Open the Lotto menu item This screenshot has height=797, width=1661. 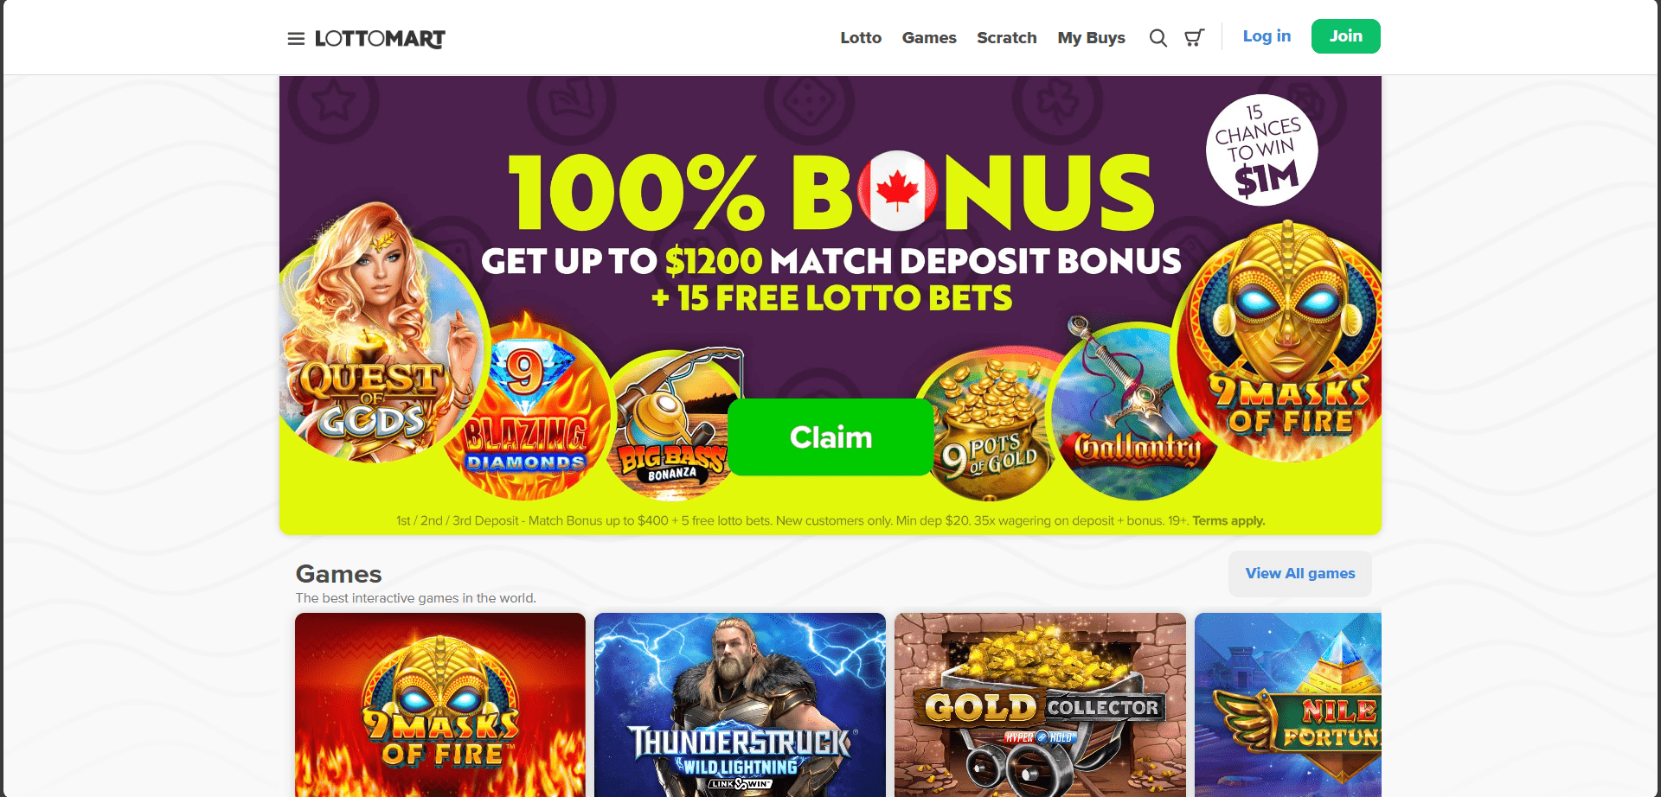click(x=861, y=38)
